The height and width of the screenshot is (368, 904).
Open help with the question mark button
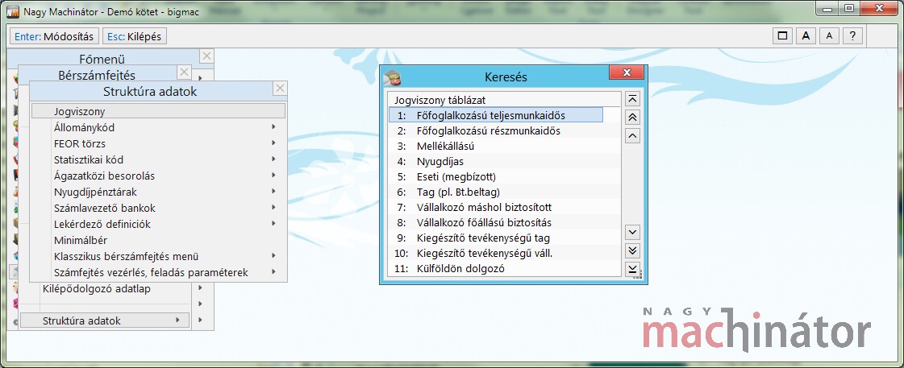(852, 35)
